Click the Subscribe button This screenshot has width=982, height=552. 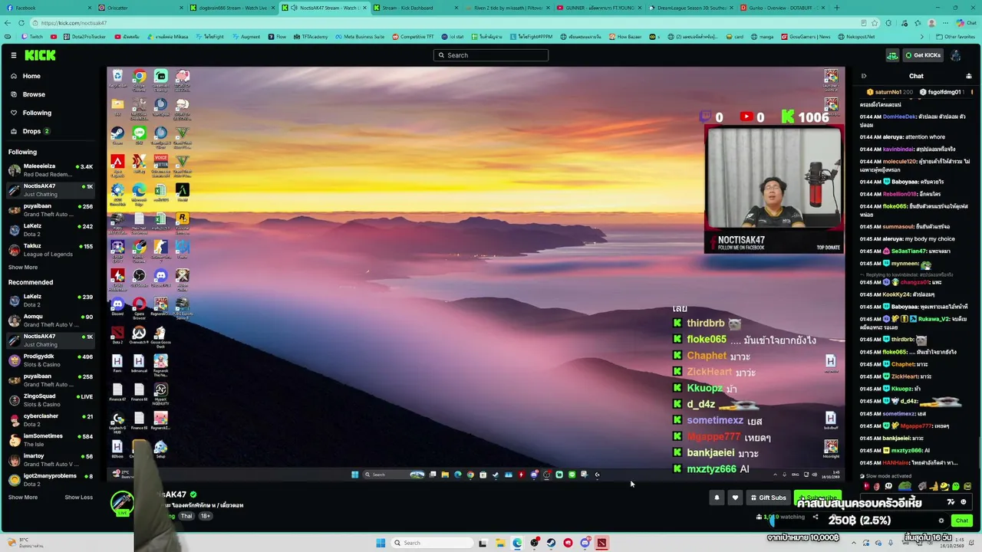point(818,498)
